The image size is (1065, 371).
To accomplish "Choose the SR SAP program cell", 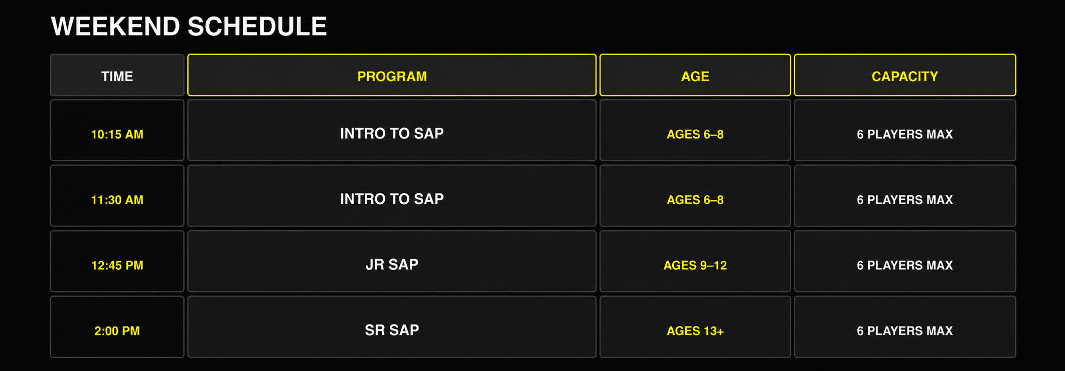I will (x=392, y=327).
